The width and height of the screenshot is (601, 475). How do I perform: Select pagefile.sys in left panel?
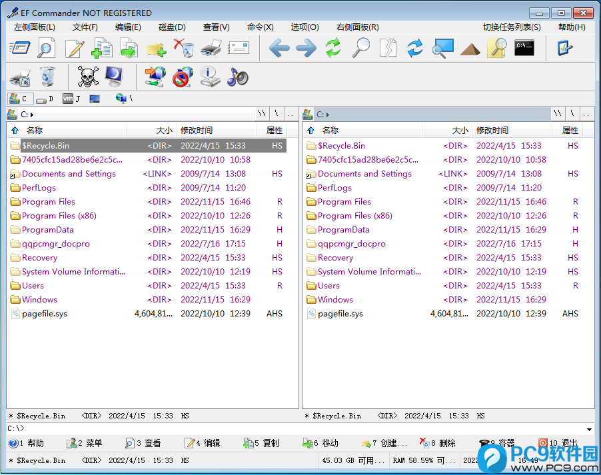(x=148, y=314)
